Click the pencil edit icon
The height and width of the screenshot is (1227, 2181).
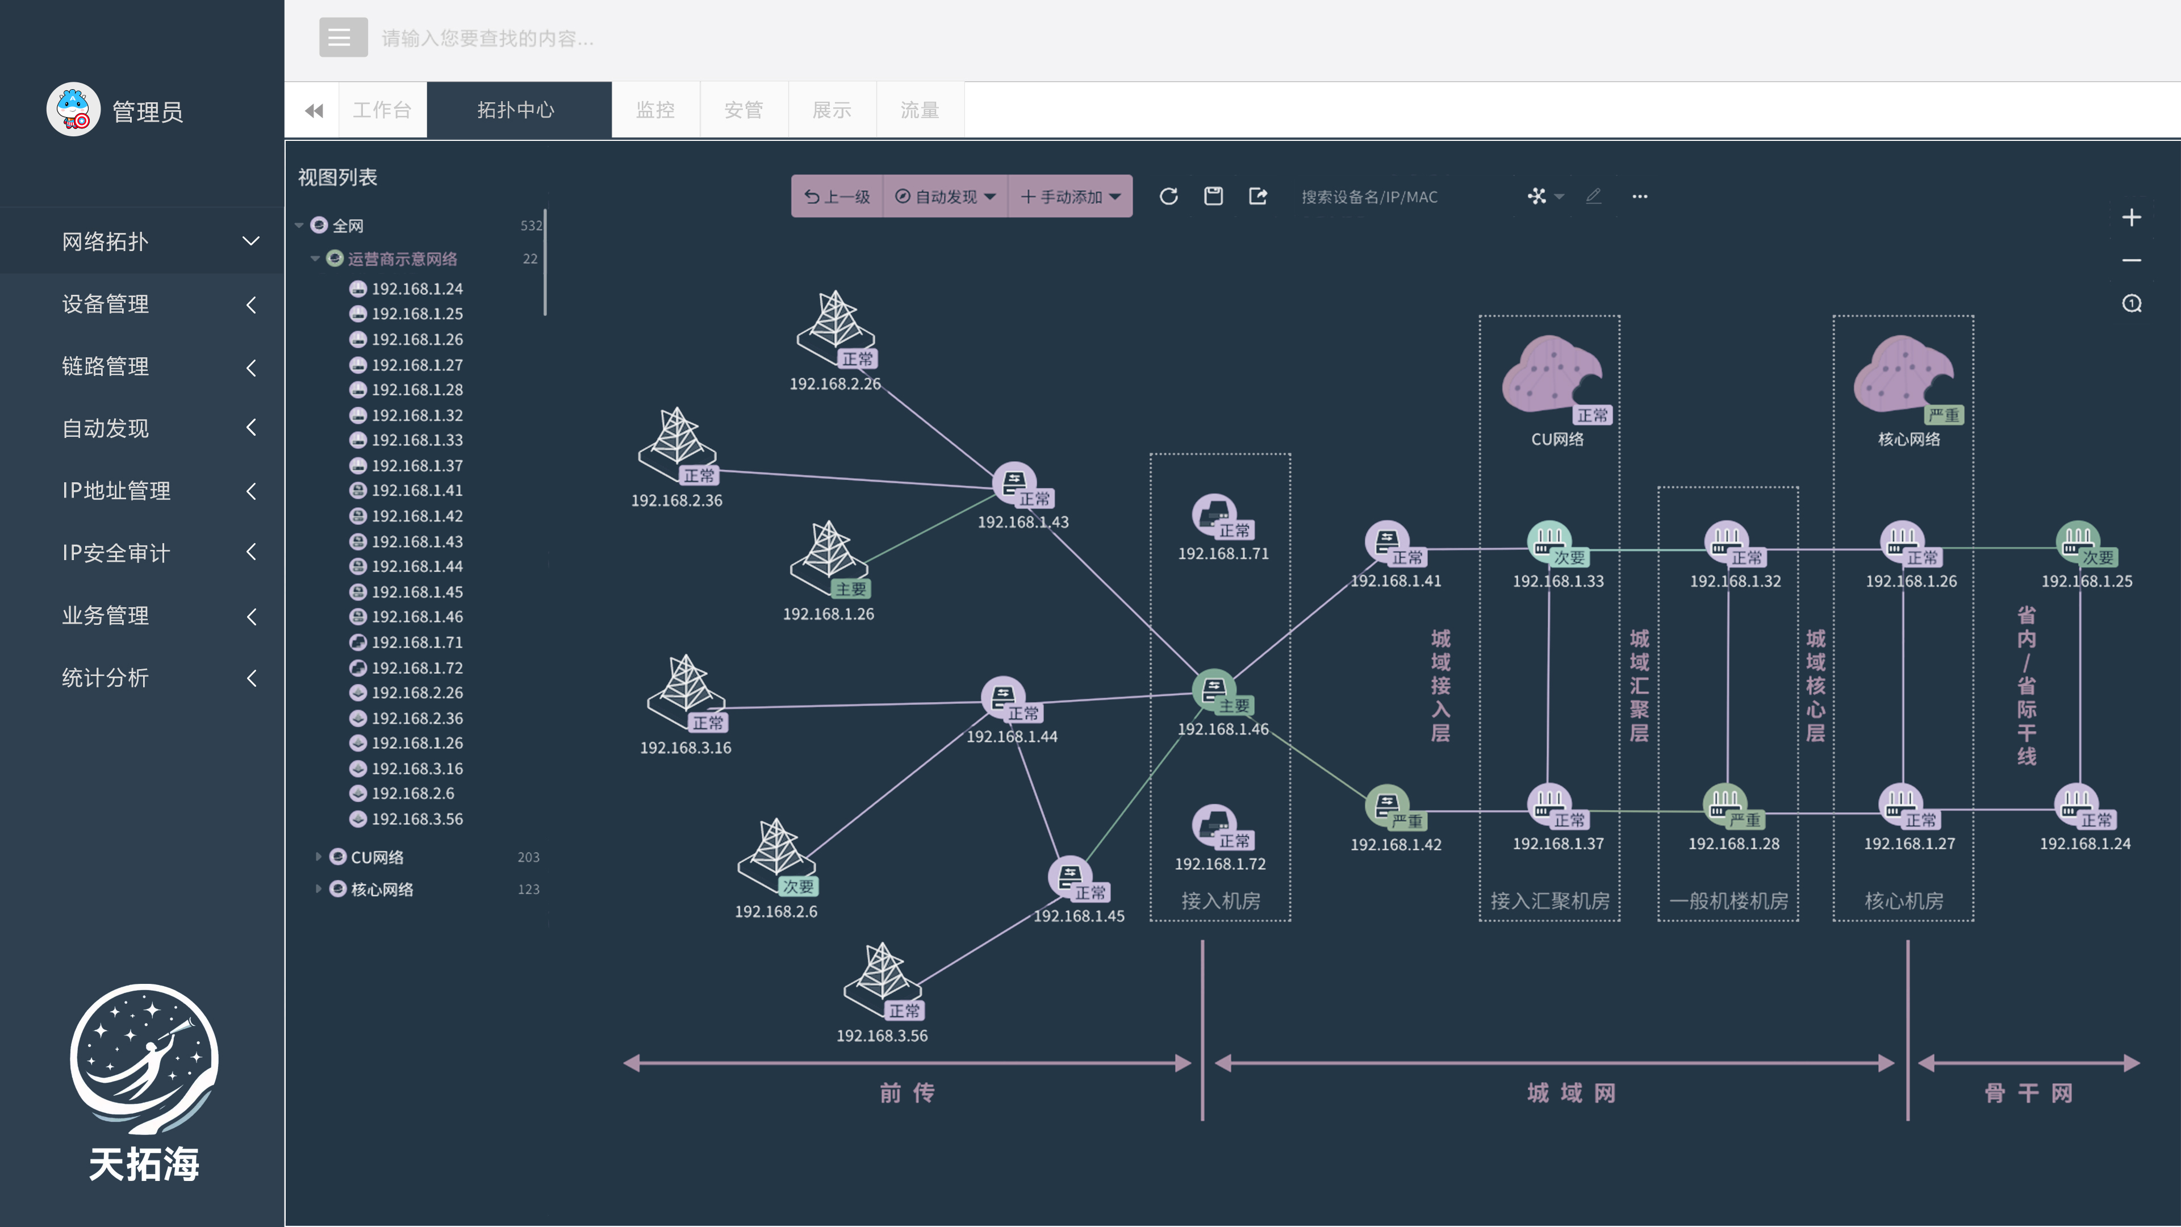(1593, 197)
